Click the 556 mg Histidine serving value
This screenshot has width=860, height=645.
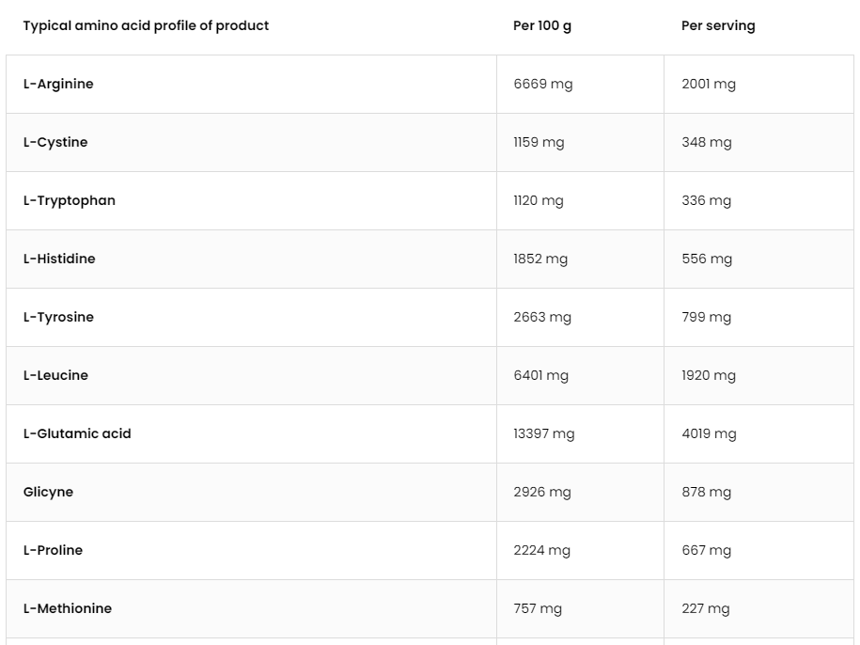pos(706,259)
